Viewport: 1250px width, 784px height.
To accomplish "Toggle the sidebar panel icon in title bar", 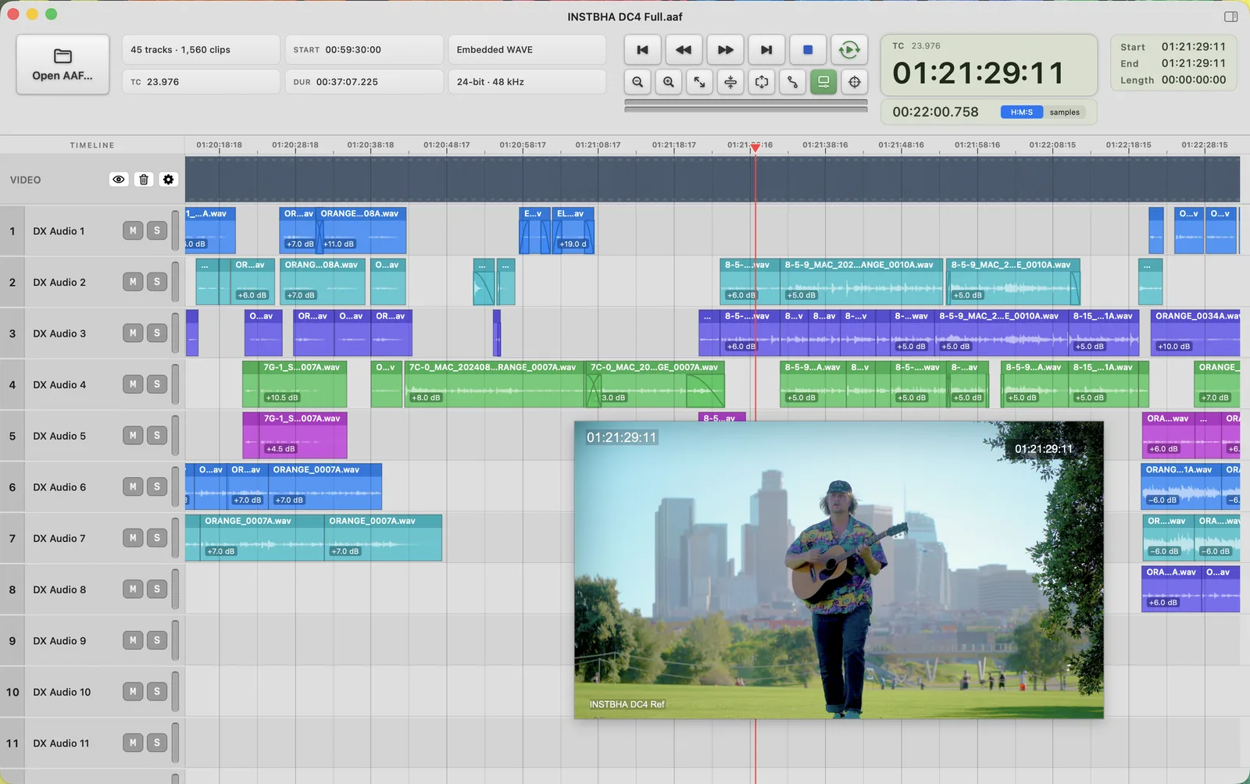I will pyautogui.click(x=1231, y=16).
